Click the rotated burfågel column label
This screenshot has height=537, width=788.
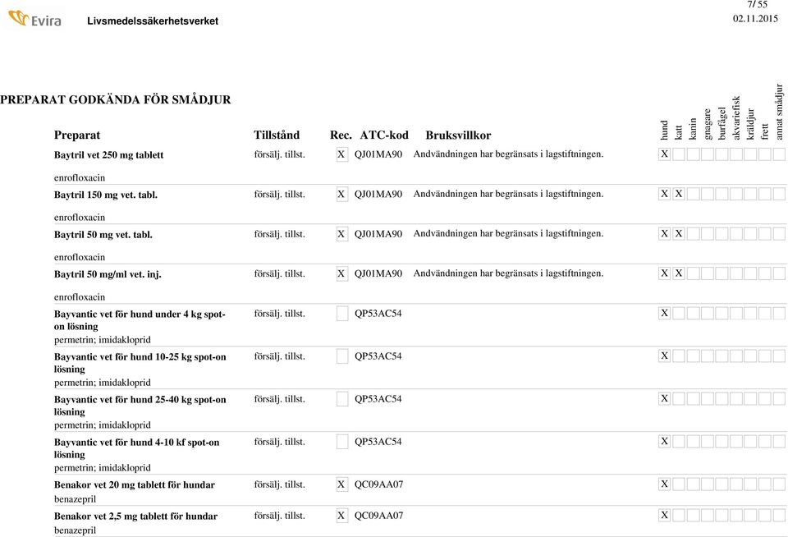[x=722, y=123]
